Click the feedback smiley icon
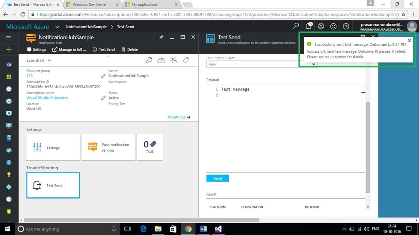The width and height of the screenshot is (419, 235). point(333,26)
